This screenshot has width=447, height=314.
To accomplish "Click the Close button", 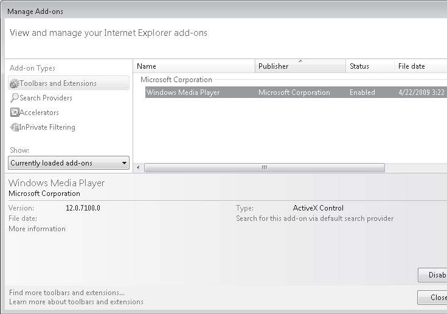I will point(432,298).
